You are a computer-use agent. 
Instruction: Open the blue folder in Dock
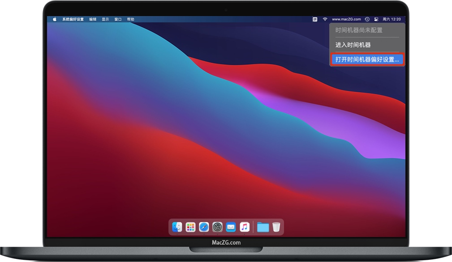click(263, 227)
